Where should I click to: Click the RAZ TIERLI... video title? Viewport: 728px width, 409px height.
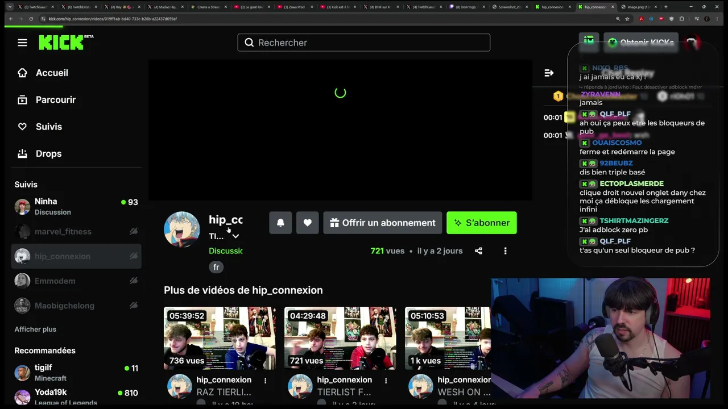click(224, 392)
